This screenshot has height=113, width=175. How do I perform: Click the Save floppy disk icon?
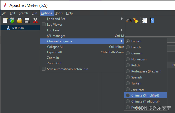click(x=27, y=20)
